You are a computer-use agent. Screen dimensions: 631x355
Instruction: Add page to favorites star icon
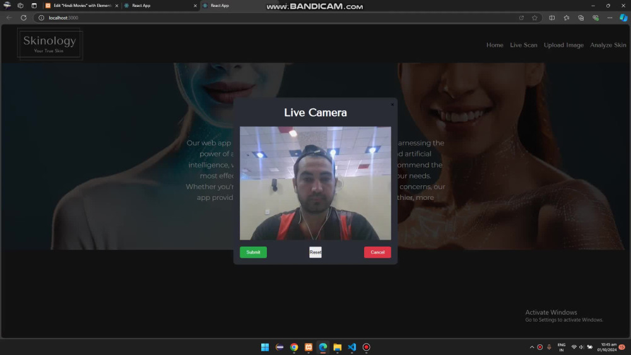534,18
